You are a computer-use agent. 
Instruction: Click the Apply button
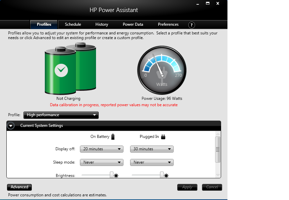(187, 187)
